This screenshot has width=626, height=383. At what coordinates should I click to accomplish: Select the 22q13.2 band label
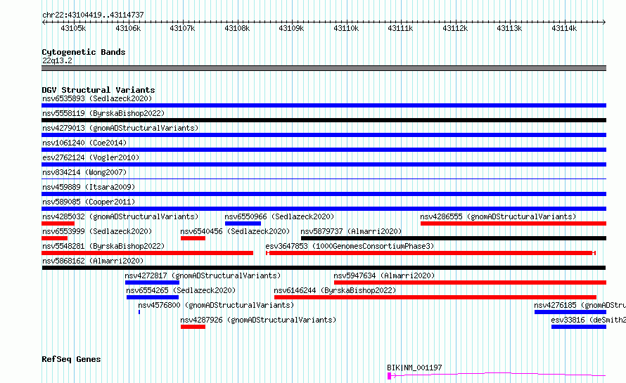(x=57, y=60)
